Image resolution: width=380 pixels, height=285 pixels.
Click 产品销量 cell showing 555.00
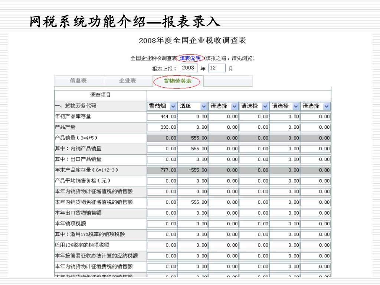193,138
